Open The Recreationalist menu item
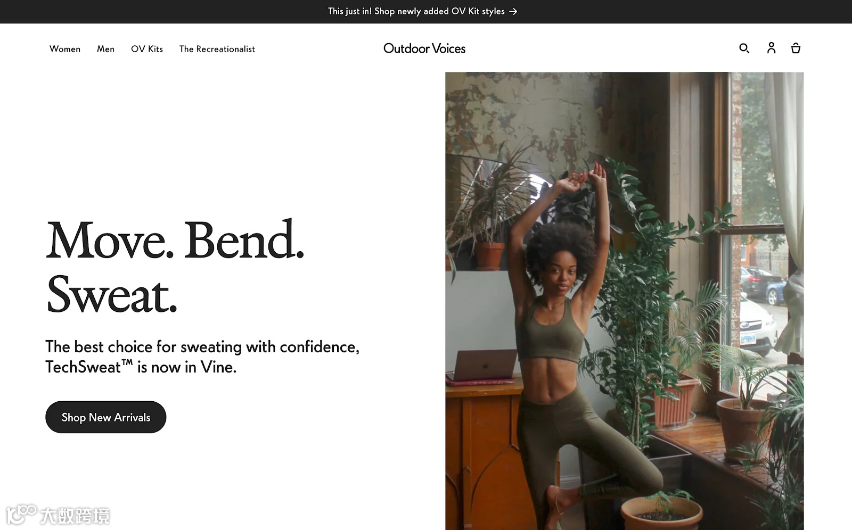Viewport: 852px width, 530px height. coord(217,49)
